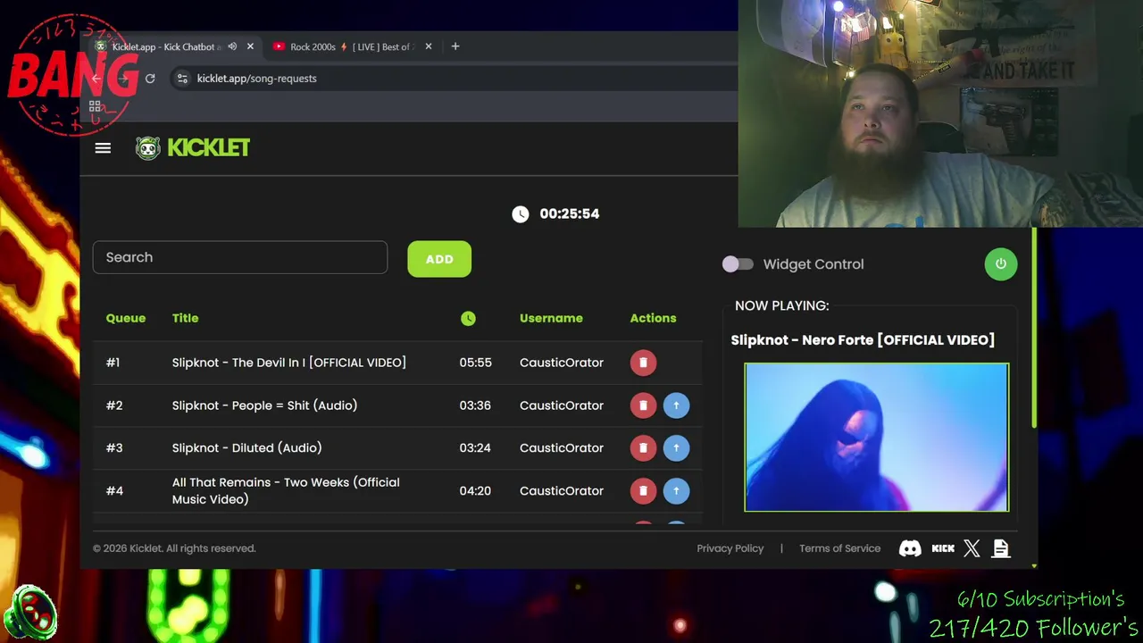Viewport: 1143px width, 643px height.
Task: View site information icon in address bar
Action: coord(182,79)
